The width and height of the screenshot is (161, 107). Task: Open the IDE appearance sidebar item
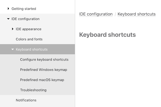[x=28, y=29]
